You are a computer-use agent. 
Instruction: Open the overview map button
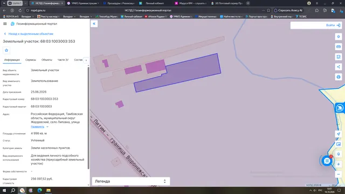coord(339,144)
